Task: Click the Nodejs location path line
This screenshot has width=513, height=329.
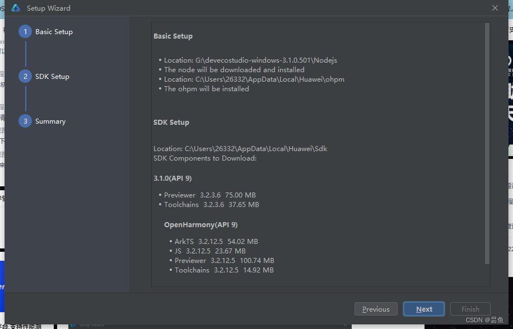Action: (x=250, y=60)
